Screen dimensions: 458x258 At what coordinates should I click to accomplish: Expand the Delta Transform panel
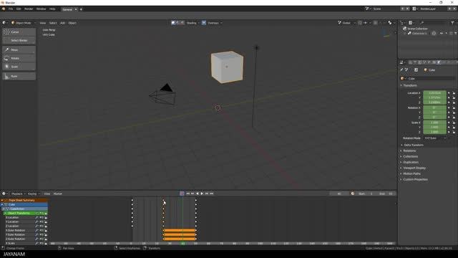click(x=414, y=145)
